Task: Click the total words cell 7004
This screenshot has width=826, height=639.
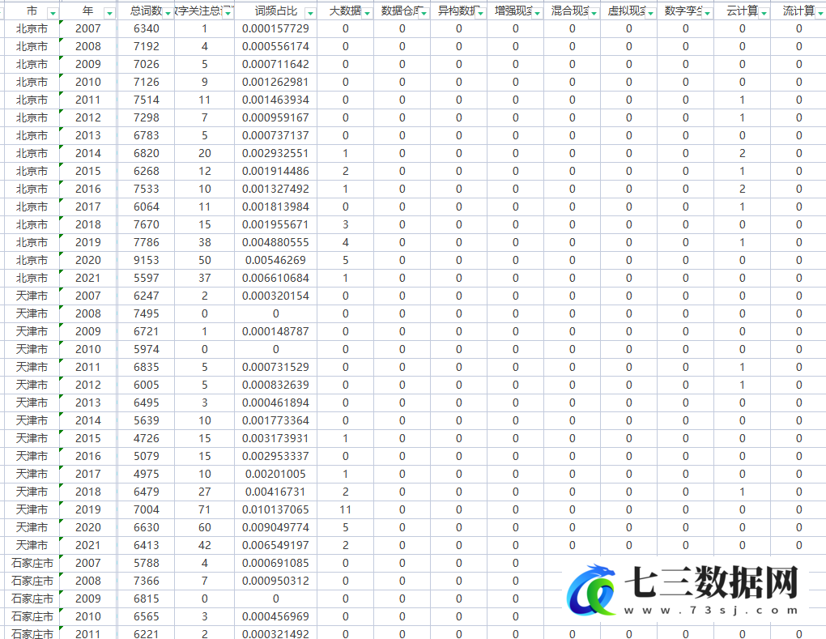Action: (x=146, y=510)
